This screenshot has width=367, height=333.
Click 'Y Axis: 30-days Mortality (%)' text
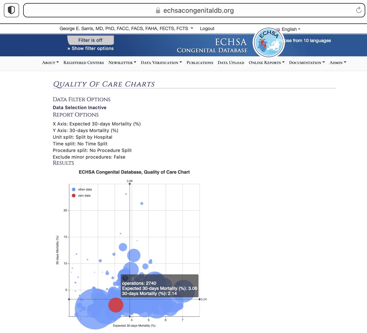point(85,131)
